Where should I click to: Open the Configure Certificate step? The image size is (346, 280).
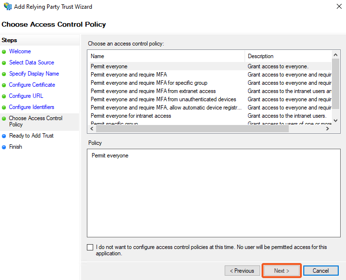click(32, 85)
